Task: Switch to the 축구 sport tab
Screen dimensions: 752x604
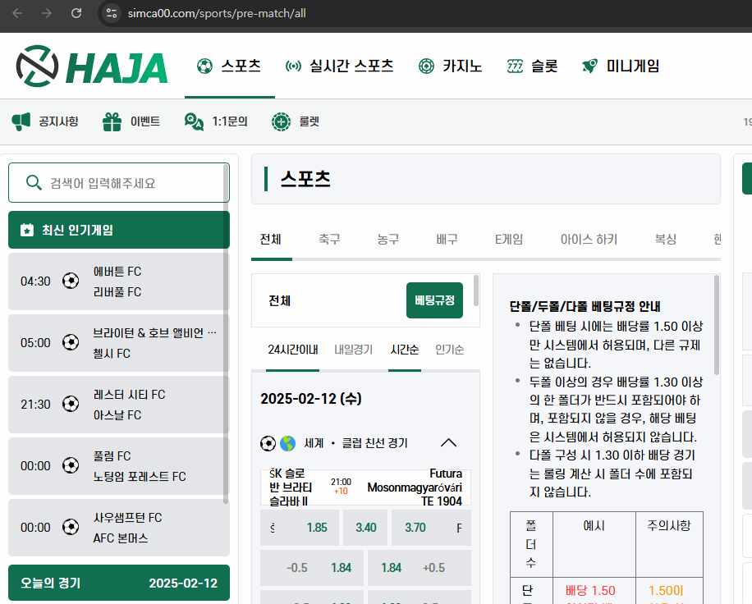Action: click(x=329, y=240)
